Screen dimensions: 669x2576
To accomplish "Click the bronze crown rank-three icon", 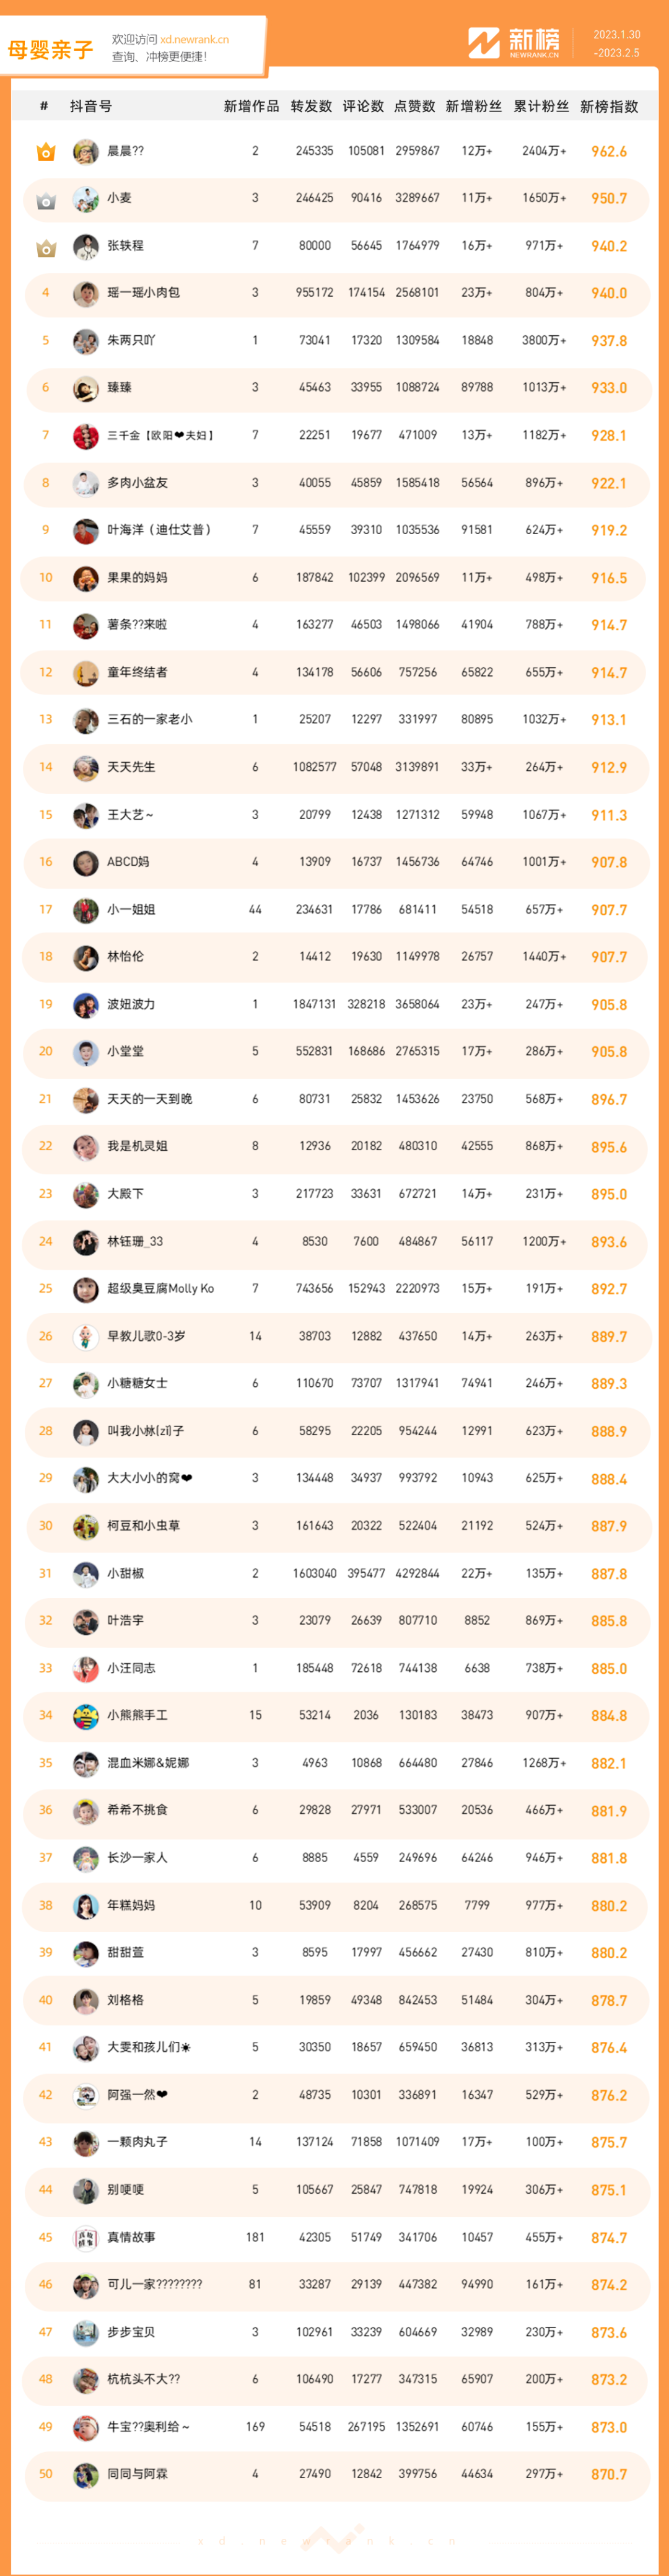I will 45,247.
